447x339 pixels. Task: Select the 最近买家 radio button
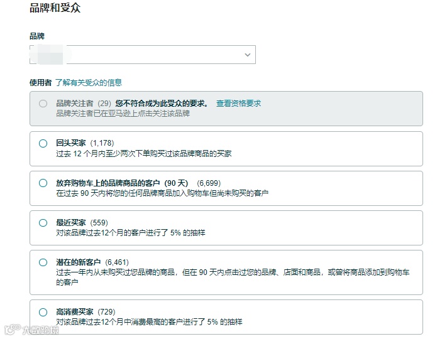click(43, 223)
